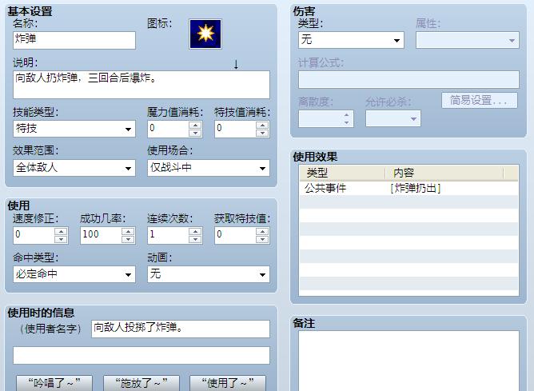Click the 特技值消耗 value field
534x391 pixels.
pos(235,129)
